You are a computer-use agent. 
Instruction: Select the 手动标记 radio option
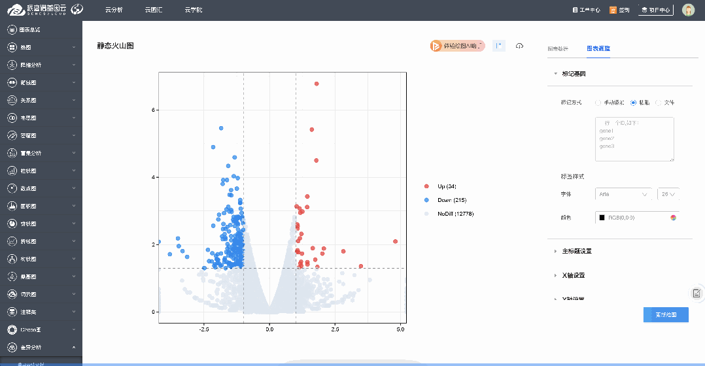click(598, 103)
